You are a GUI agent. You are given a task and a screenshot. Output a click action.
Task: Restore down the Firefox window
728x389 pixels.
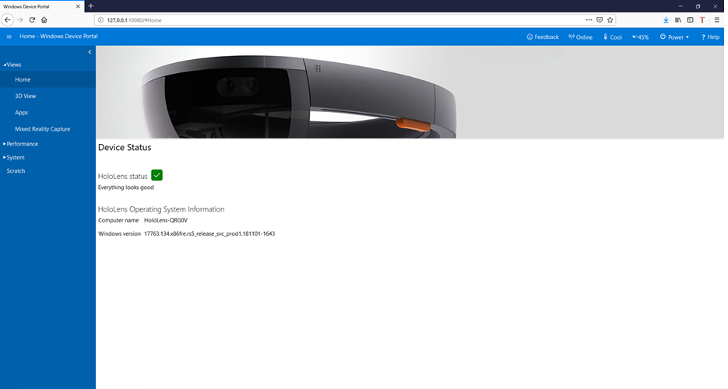click(698, 6)
